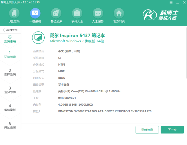Viewport: 187px width, 145px height.
Task: Click the 软件大全 software briefcase icon
Action: tap(77, 14)
